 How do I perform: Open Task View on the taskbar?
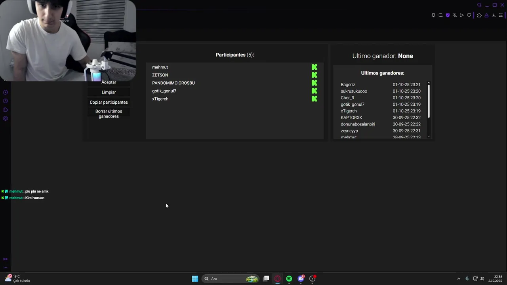click(x=266, y=279)
